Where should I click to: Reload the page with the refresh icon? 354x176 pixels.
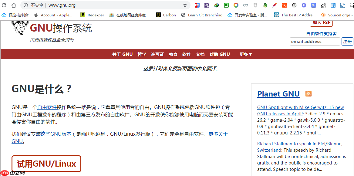coord(4,5)
